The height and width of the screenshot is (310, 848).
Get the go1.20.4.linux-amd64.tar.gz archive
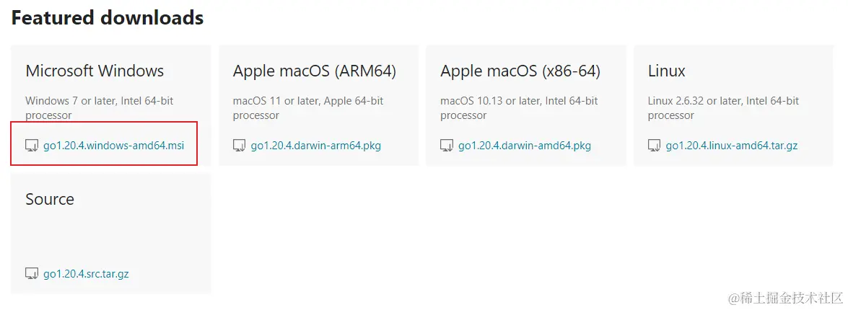731,146
